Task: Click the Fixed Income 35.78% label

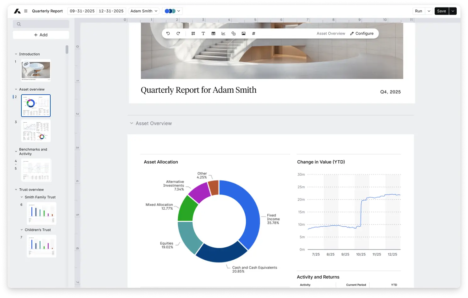Action: point(273,219)
